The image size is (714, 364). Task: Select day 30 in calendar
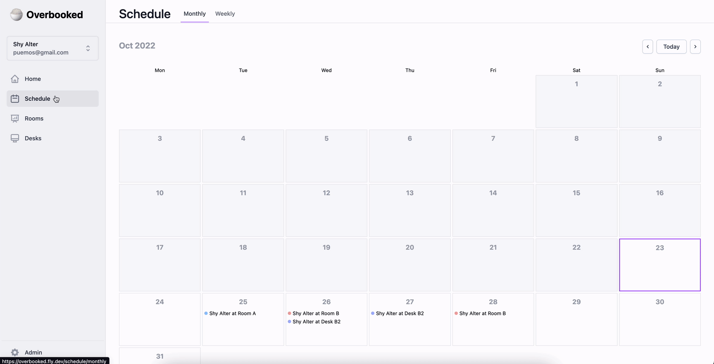point(660,319)
